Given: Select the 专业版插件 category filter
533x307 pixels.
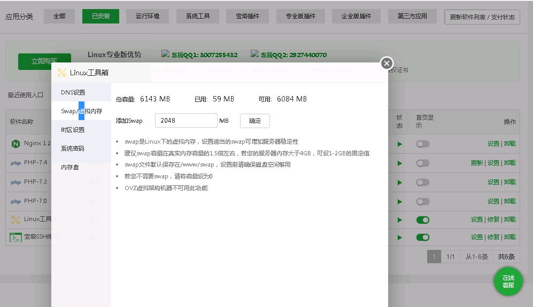Looking at the screenshot, I should (x=300, y=17).
